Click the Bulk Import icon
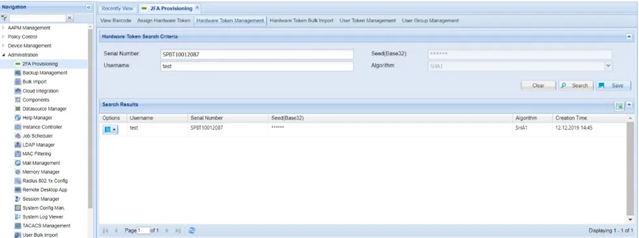Image resolution: width=639 pixels, height=238 pixels. [18, 82]
